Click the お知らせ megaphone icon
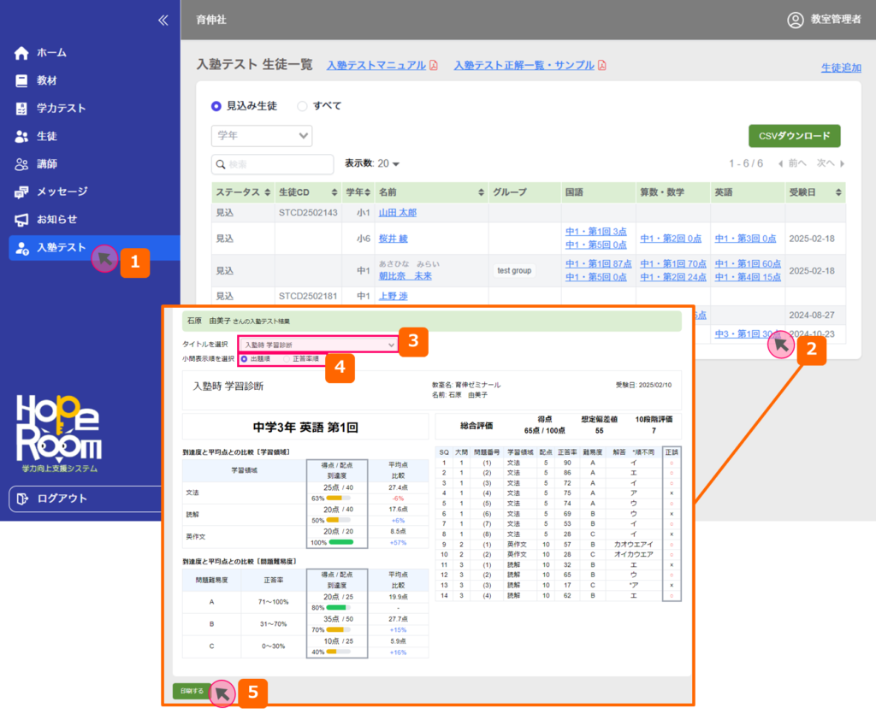Image resolution: width=876 pixels, height=714 pixels. [x=22, y=220]
